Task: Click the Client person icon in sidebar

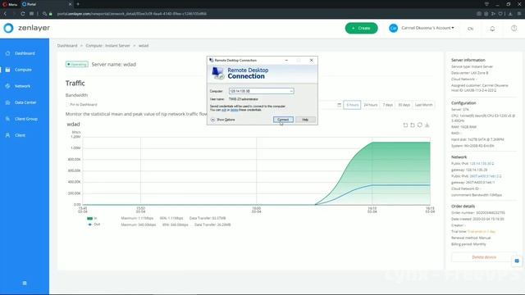Action: click(7, 135)
